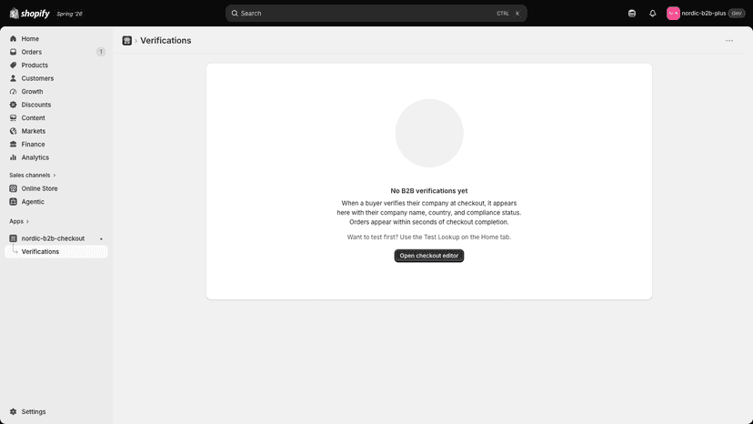Screen dimensions: 753x424
Task: Open the Home icon in sidebar
Action: (x=13, y=38)
